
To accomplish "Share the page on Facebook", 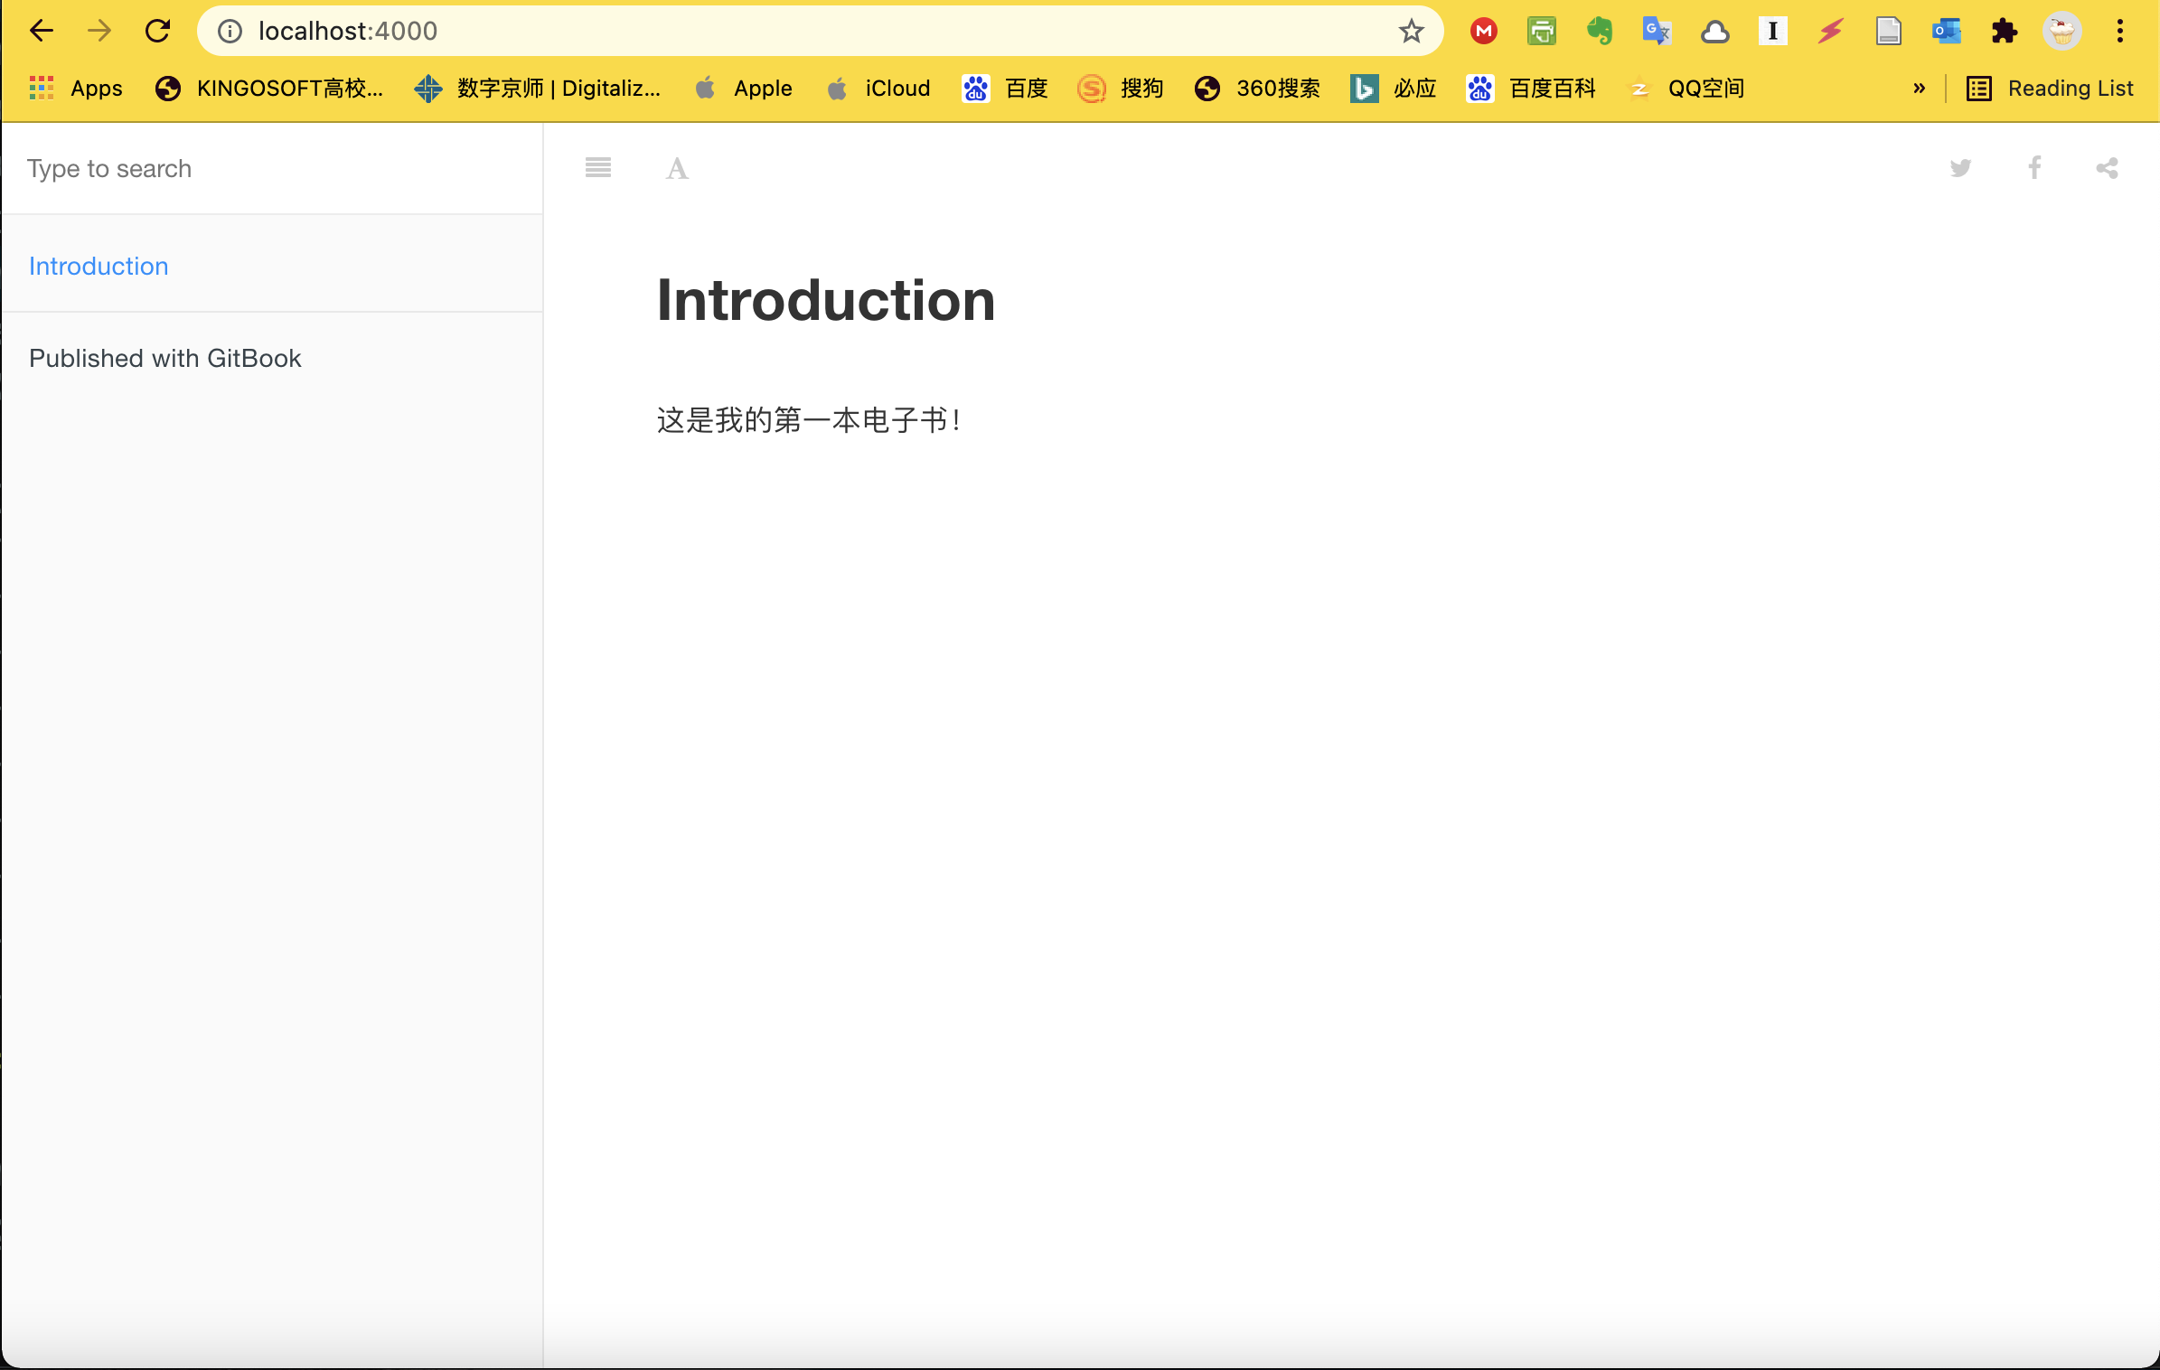I will pyautogui.click(x=2033, y=168).
